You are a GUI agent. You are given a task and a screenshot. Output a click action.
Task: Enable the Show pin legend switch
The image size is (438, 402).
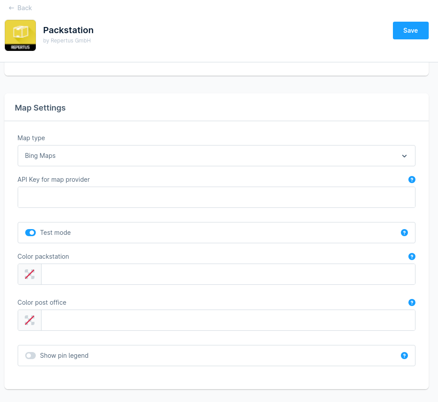click(30, 356)
